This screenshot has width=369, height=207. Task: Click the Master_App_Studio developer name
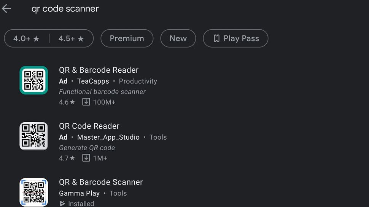[108, 137]
